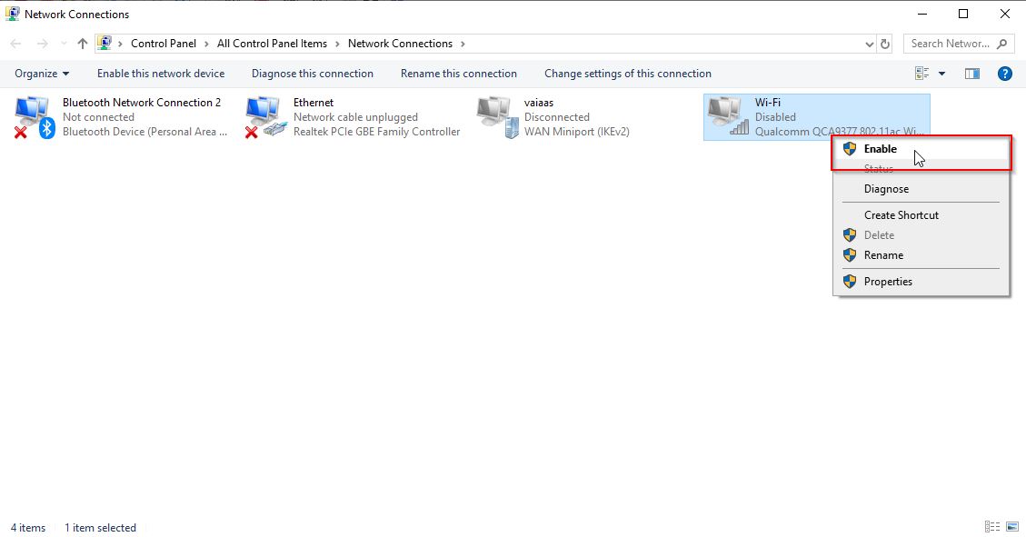This screenshot has height=537, width=1026.
Task: Show the preview pane icon
Action: (x=971, y=74)
